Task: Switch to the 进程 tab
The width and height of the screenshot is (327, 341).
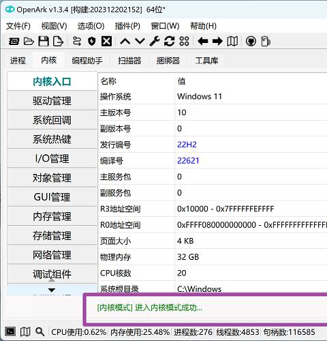Action: (18, 61)
